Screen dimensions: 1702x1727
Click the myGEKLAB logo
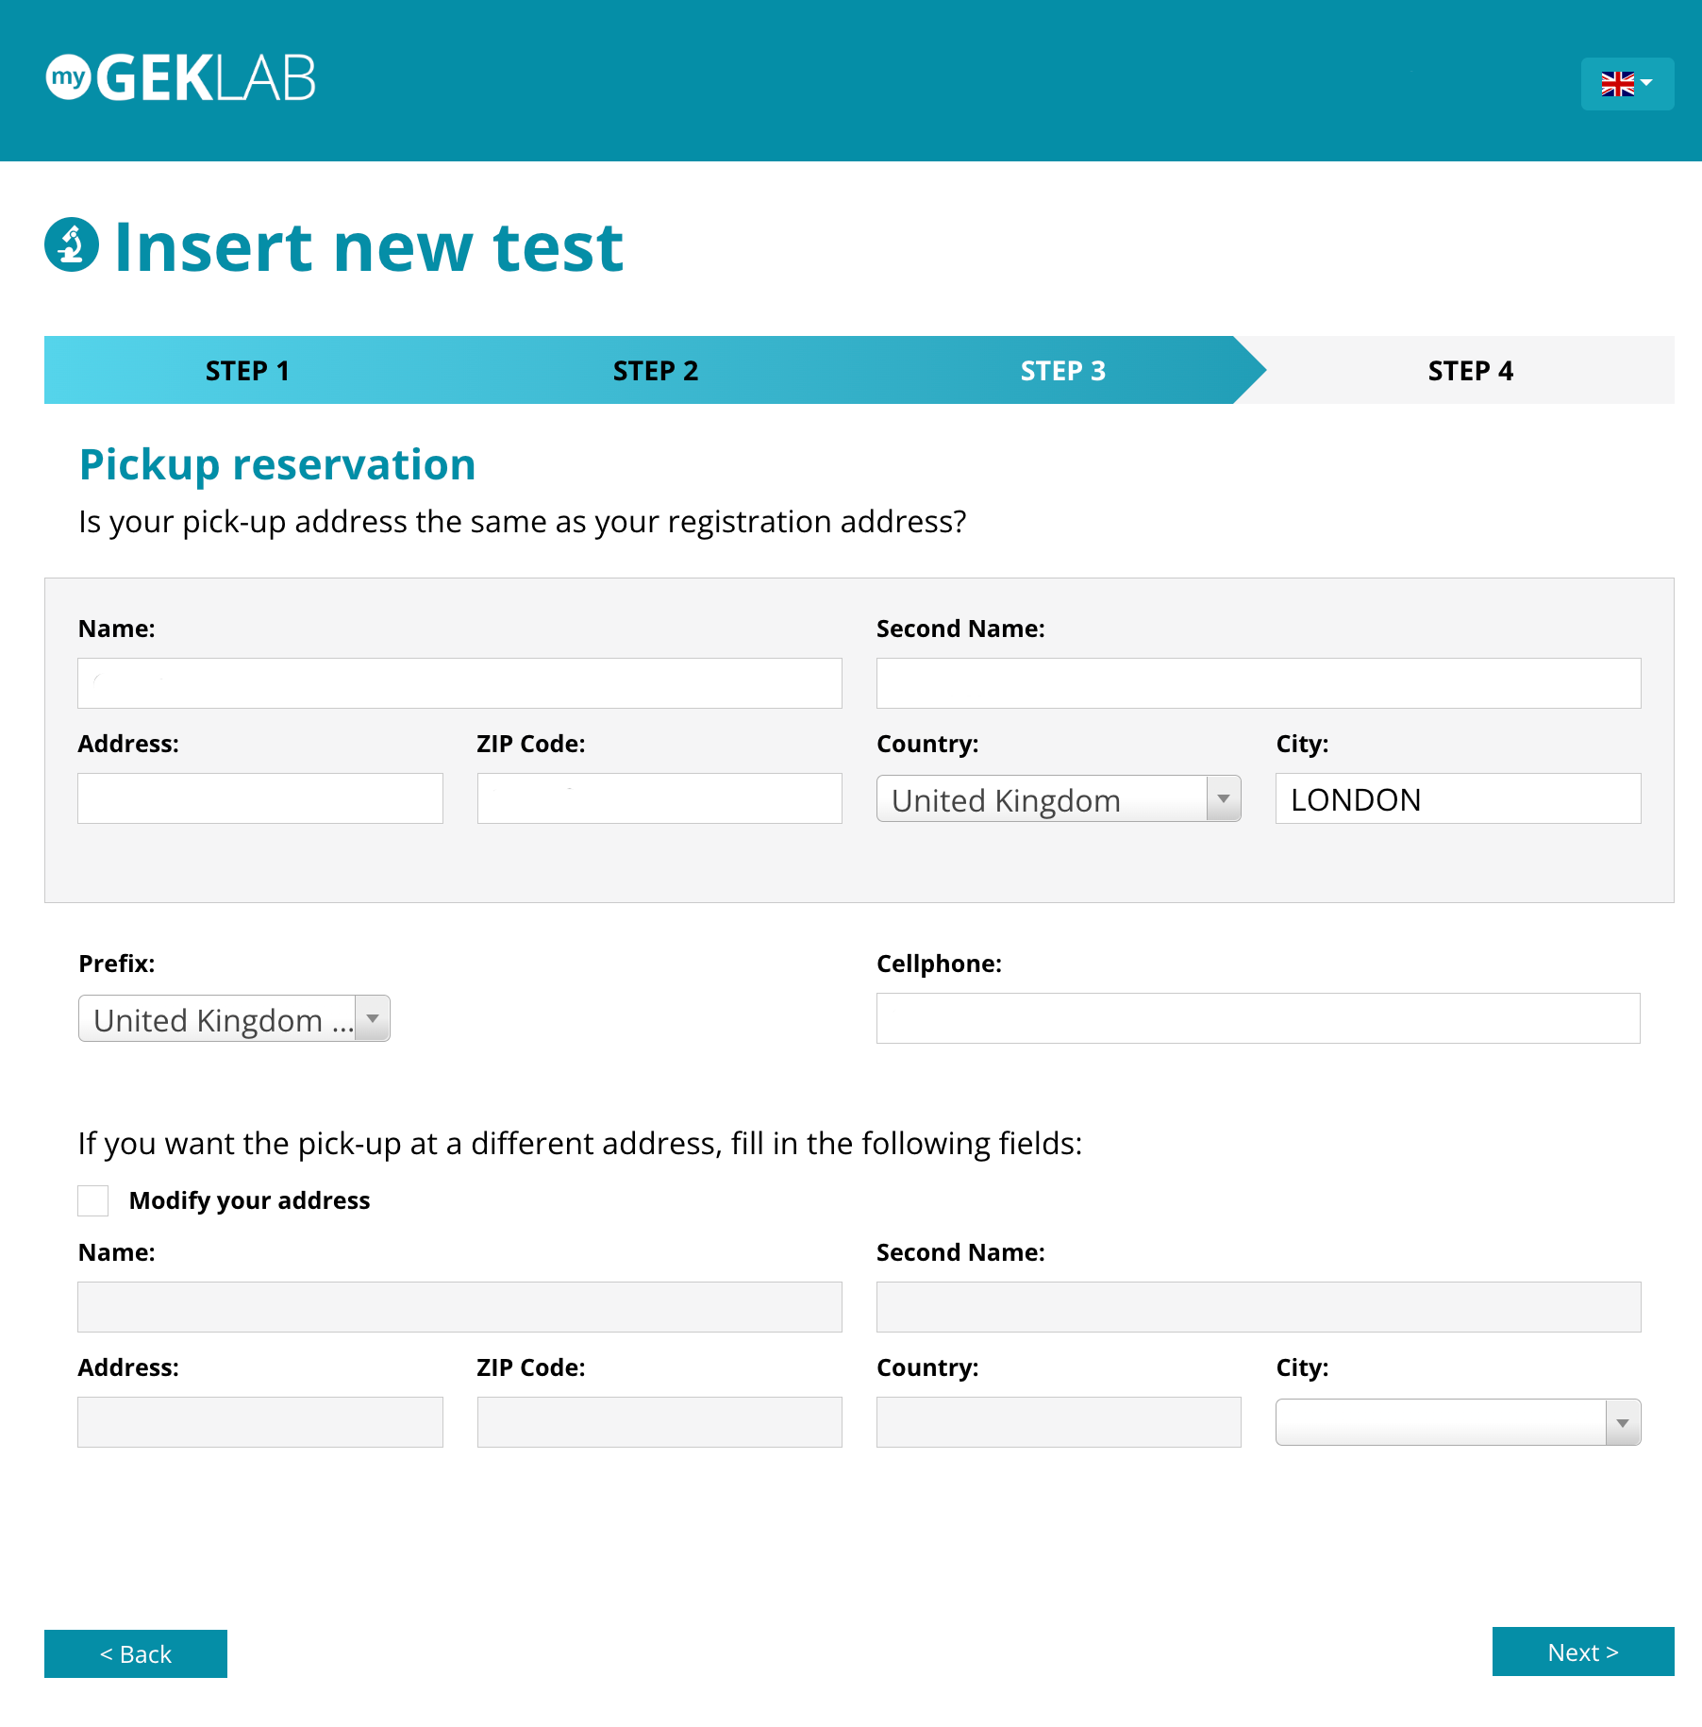(x=180, y=78)
